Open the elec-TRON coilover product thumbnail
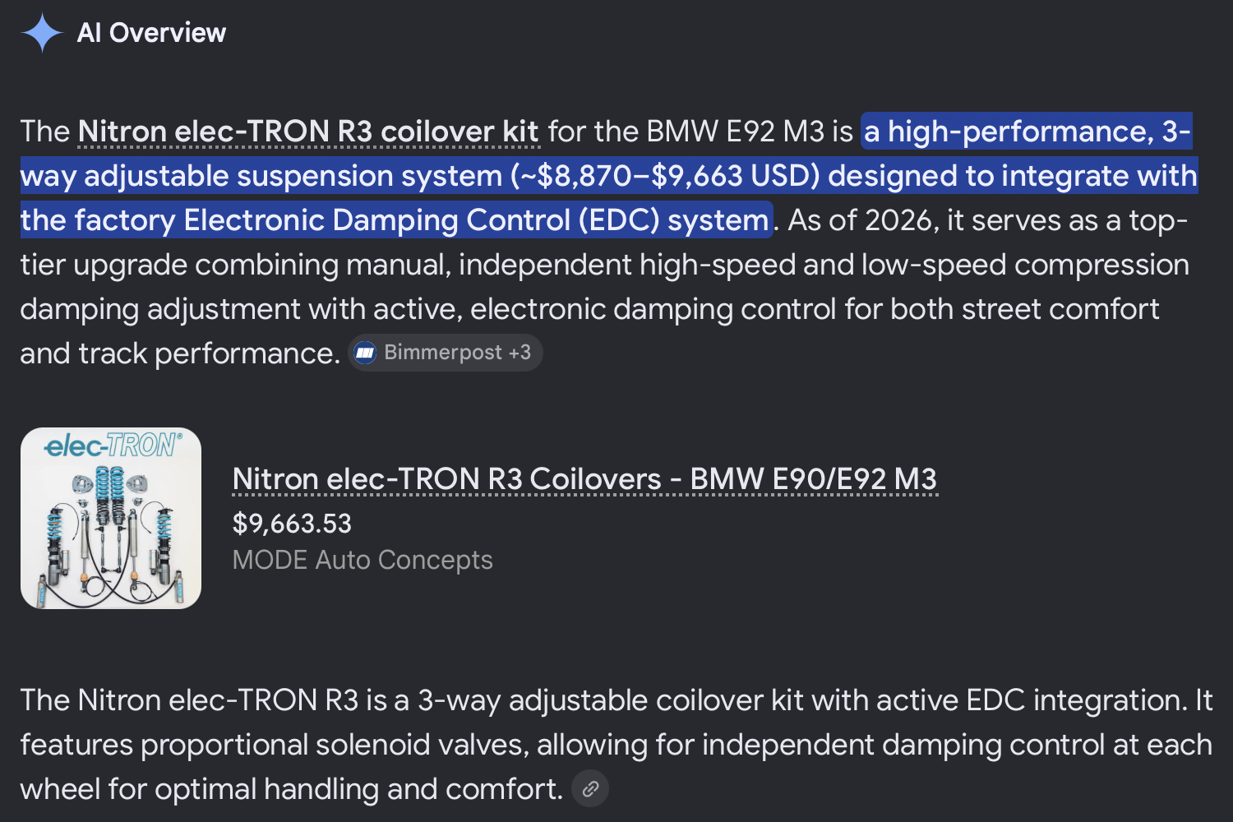The image size is (1233, 822). click(111, 518)
